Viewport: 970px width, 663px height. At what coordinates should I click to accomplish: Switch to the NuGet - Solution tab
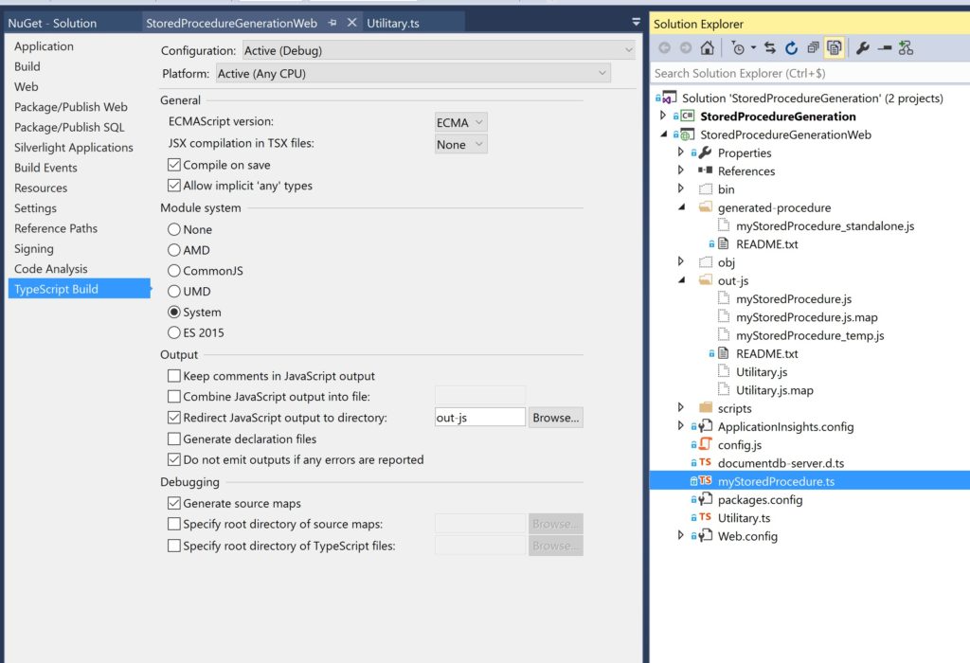(53, 23)
